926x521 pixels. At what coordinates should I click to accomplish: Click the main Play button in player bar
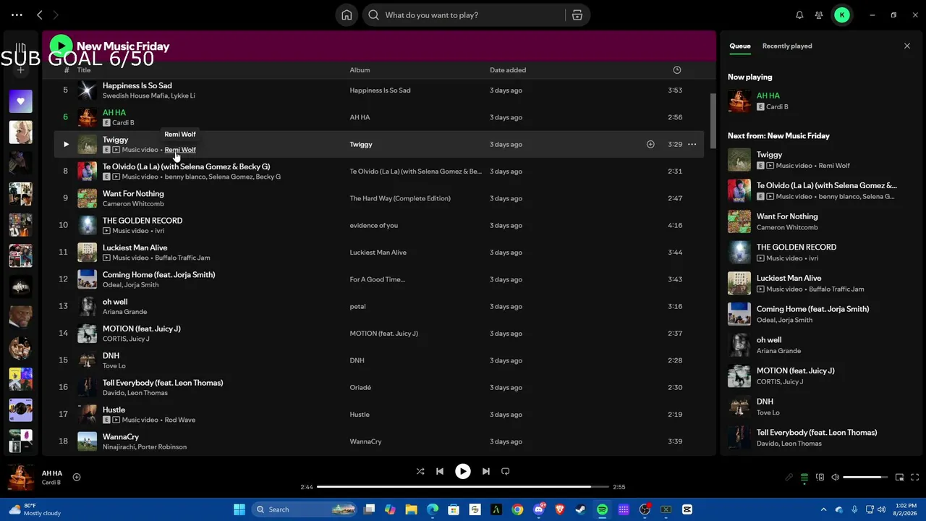463,471
